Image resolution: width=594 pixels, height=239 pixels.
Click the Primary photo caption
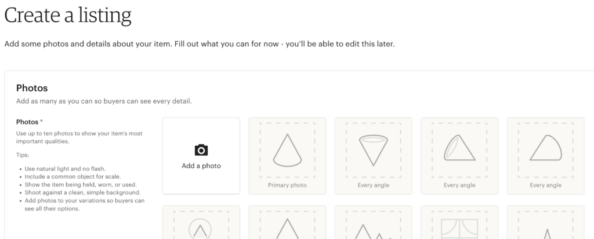click(287, 185)
